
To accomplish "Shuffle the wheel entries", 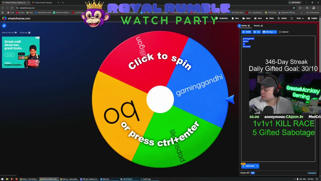I will pyautogui.click(x=246, y=32).
